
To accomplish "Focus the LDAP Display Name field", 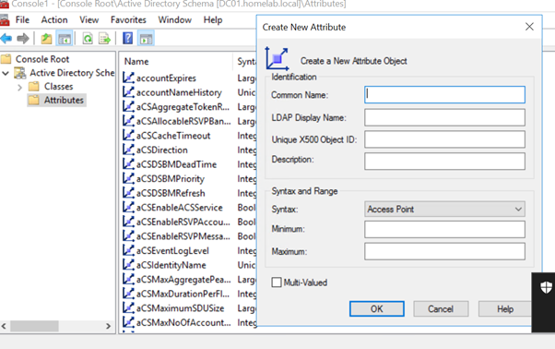I will tap(444, 117).
